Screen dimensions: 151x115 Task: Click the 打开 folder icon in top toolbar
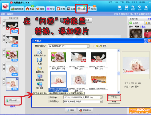point(120,8)
